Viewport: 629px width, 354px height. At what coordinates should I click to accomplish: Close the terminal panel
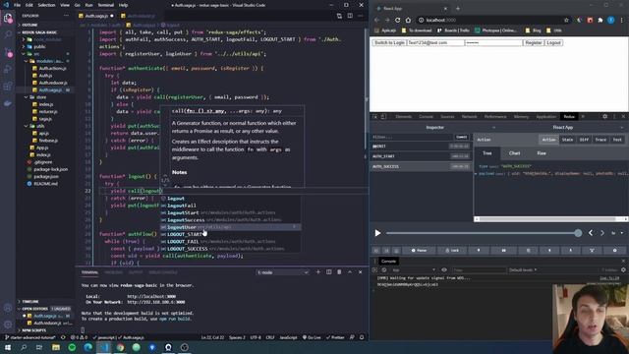[361, 272]
